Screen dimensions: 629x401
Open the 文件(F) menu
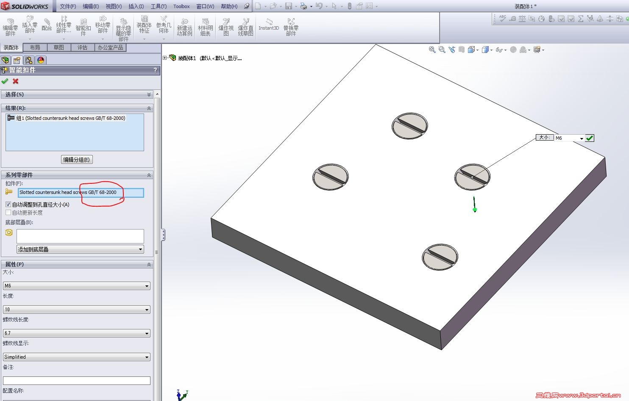coord(68,6)
